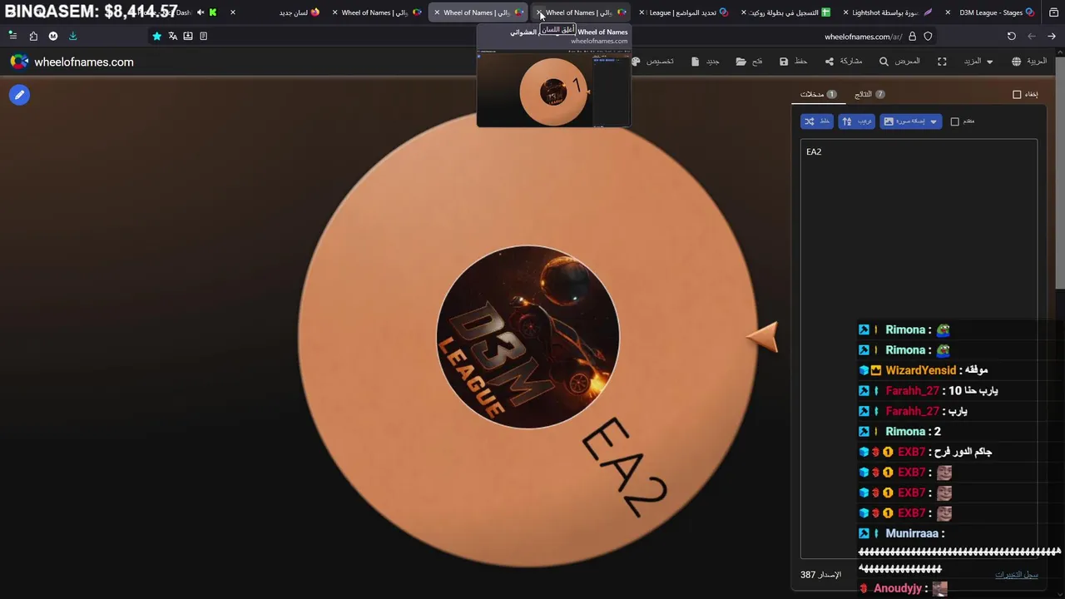The image size is (1065, 599).
Task: Close the D3M League - Stages tab
Action: pos(948,12)
